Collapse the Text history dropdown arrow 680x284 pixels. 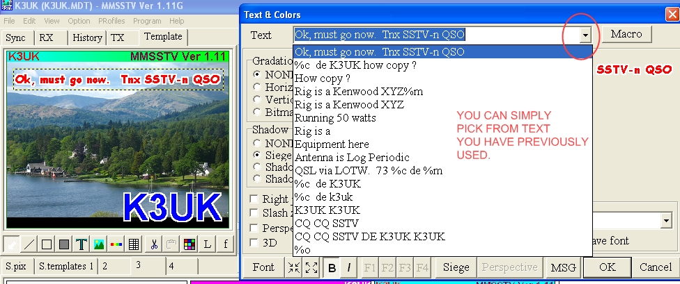pos(585,34)
